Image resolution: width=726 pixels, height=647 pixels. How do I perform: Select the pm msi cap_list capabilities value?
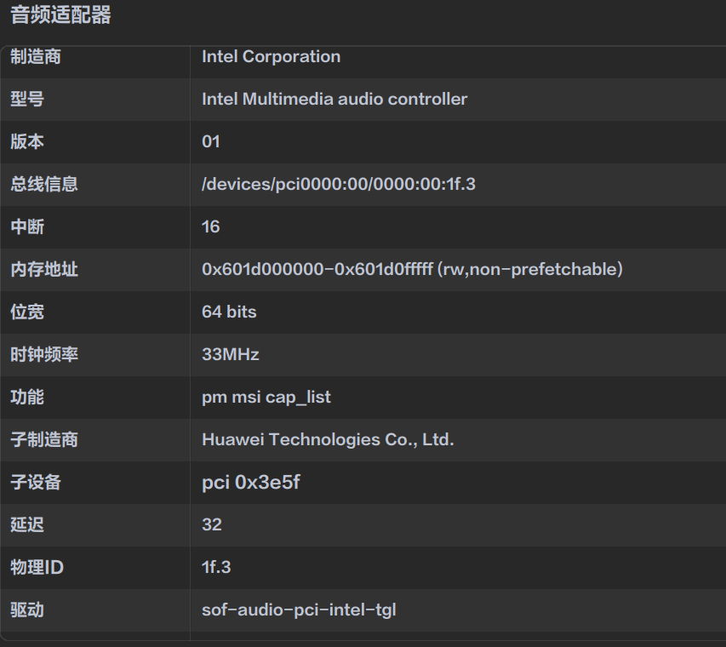point(266,398)
